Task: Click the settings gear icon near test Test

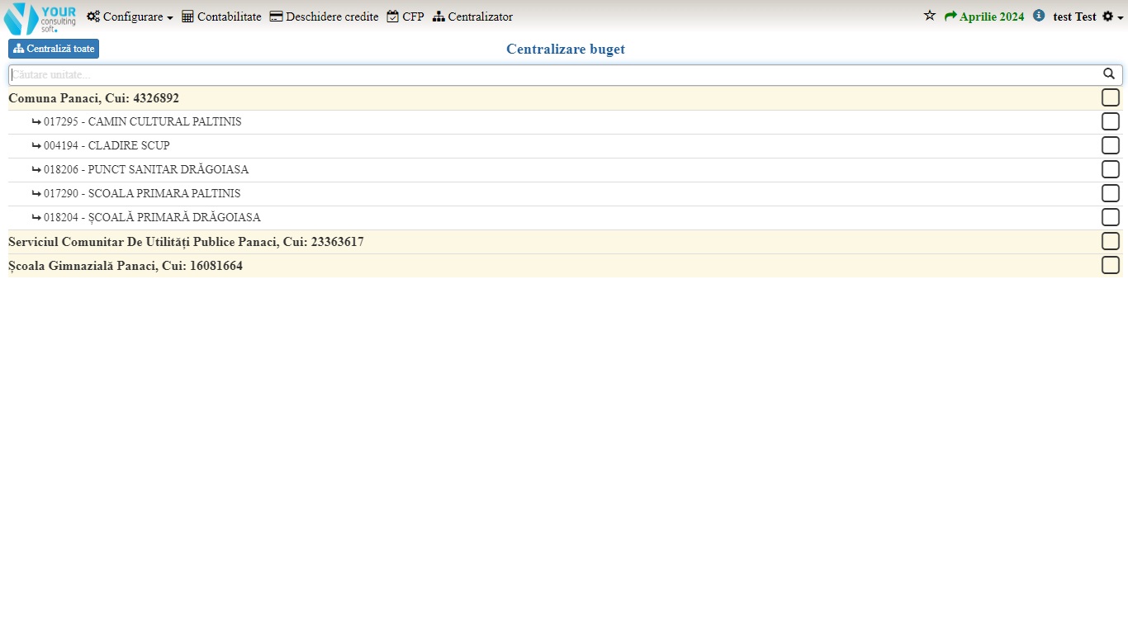Action: pyautogui.click(x=1107, y=17)
